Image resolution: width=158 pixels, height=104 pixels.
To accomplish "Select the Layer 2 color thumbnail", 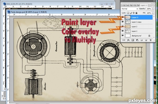I will (x=128, y=26).
